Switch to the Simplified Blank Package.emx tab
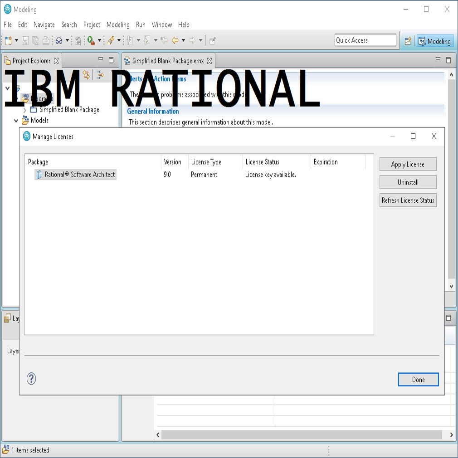Image resolution: width=458 pixels, height=458 pixels. [x=168, y=60]
